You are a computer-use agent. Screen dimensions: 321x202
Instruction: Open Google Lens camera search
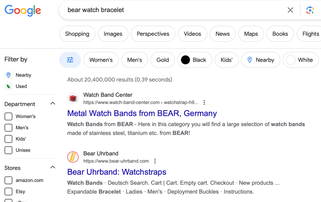pos(310,10)
